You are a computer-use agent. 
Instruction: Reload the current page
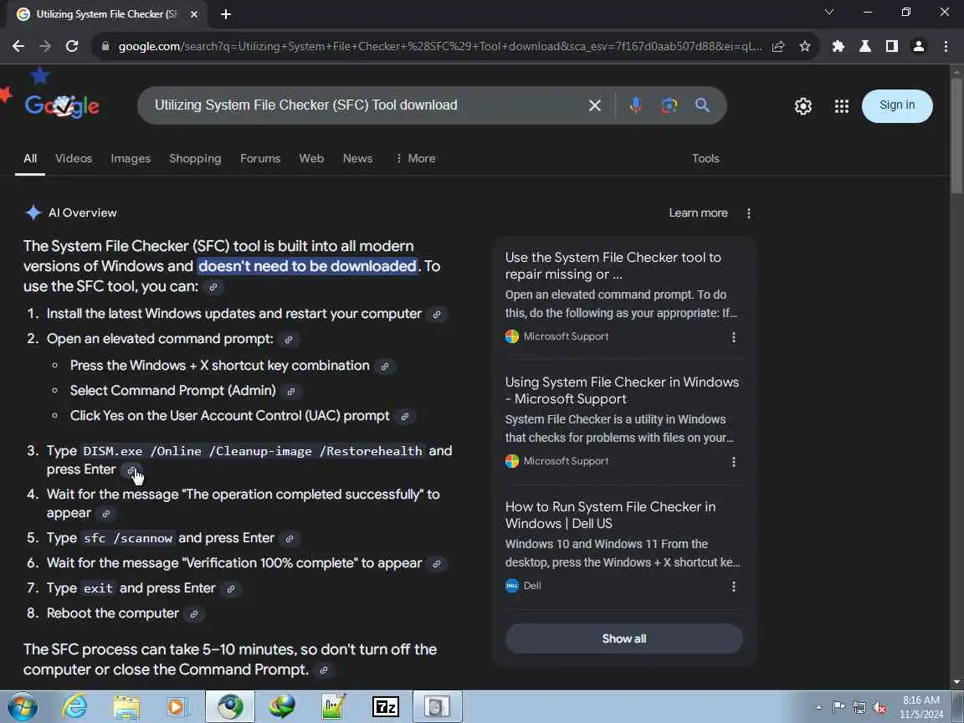[x=72, y=46]
